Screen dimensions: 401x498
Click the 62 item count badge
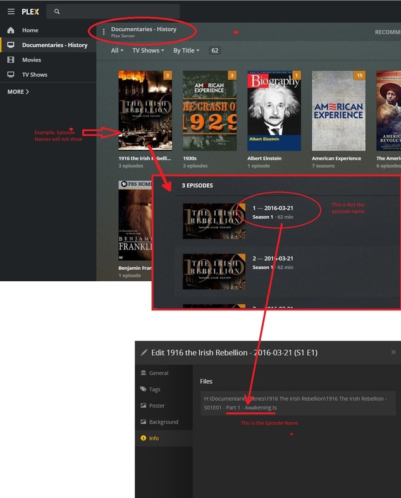coord(215,50)
